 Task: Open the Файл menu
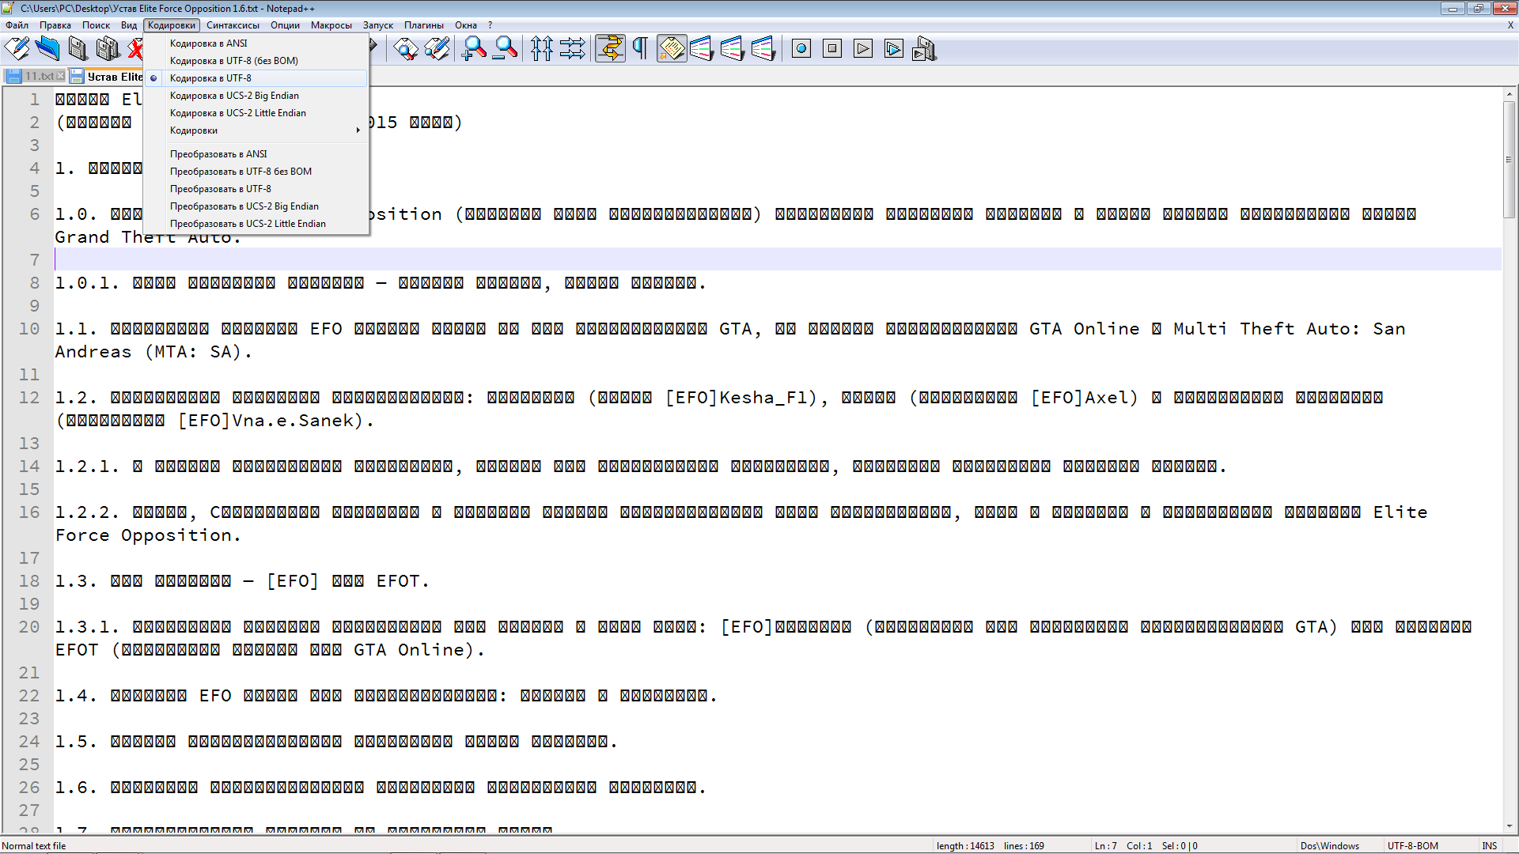coord(17,25)
